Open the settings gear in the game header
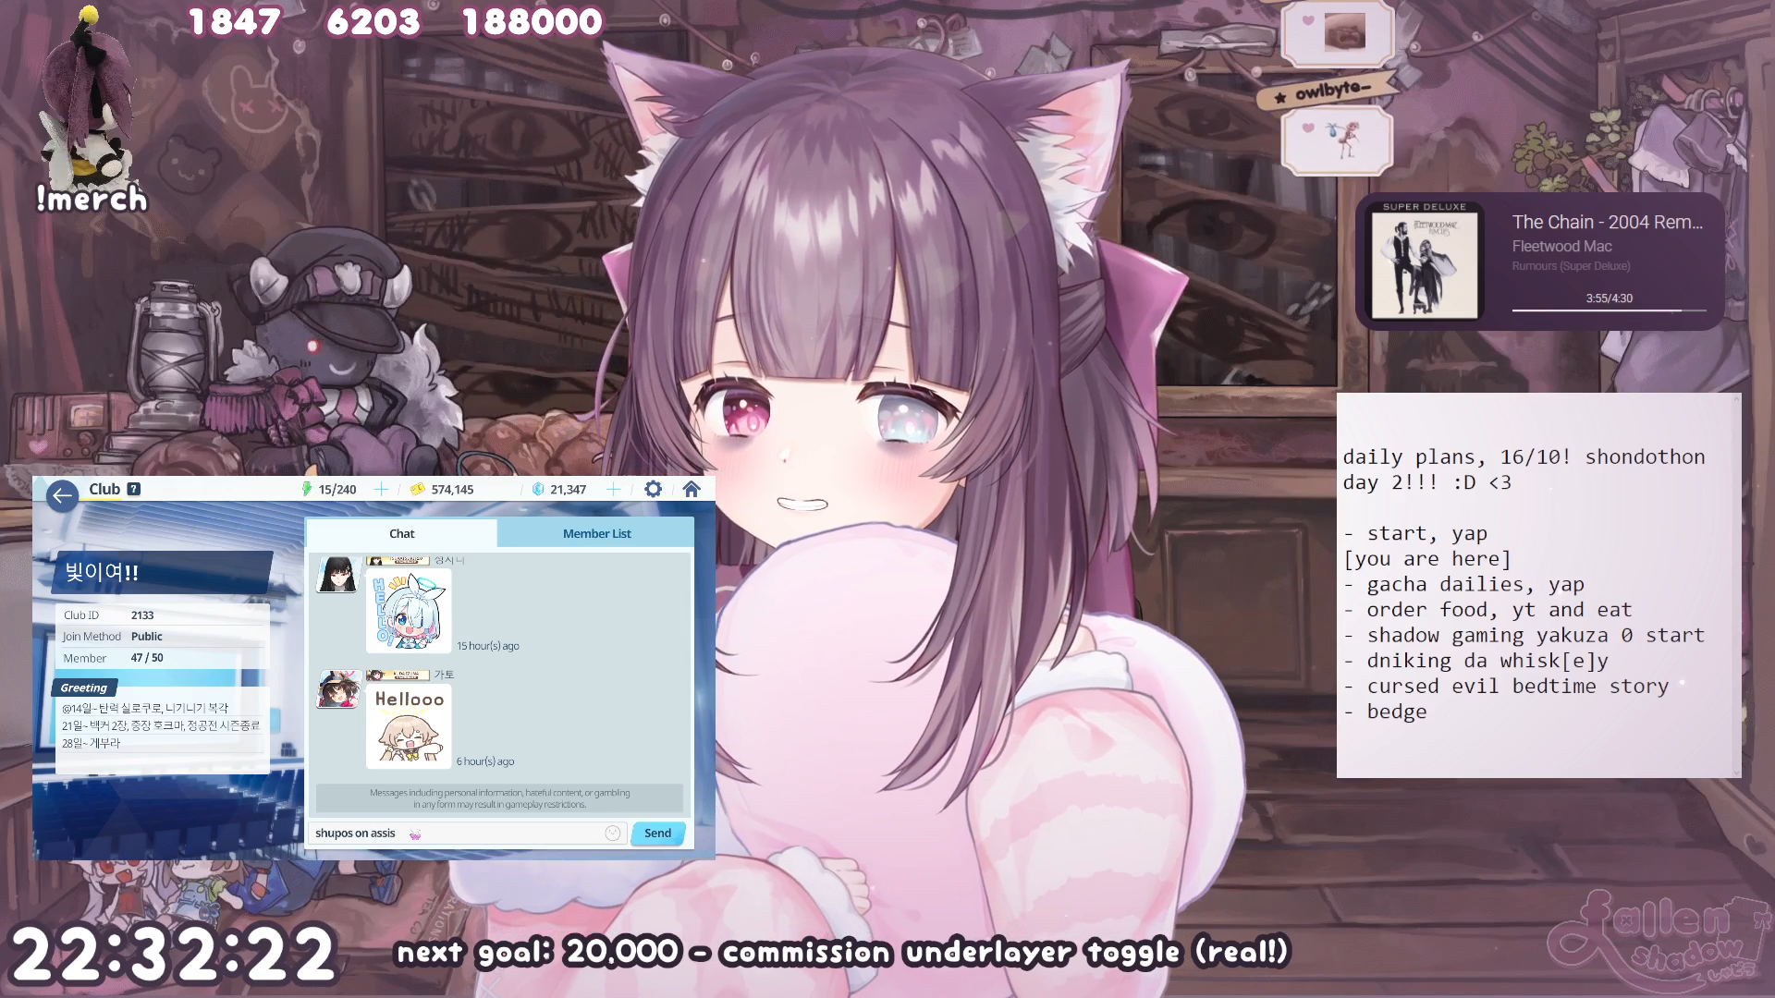Image resolution: width=1775 pixels, height=998 pixels. coord(653,489)
